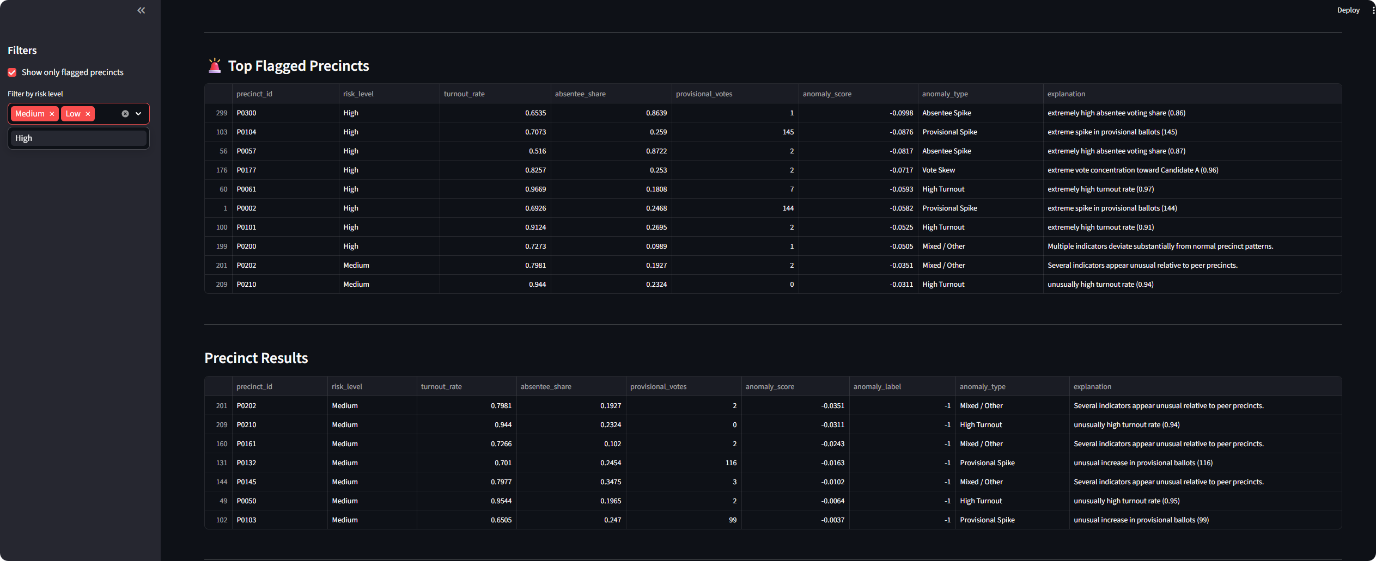Select the P0002 precinct cell
This screenshot has height=561, width=1376.
(x=285, y=208)
